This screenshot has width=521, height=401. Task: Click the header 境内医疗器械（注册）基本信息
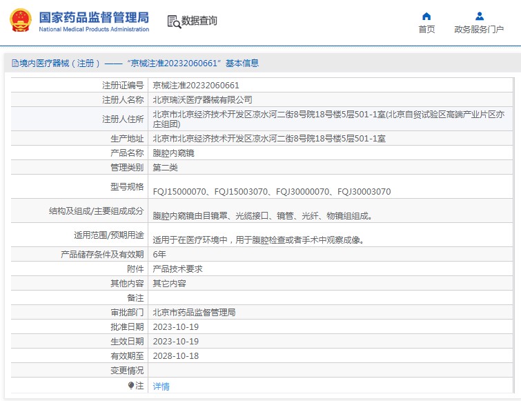click(135, 63)
